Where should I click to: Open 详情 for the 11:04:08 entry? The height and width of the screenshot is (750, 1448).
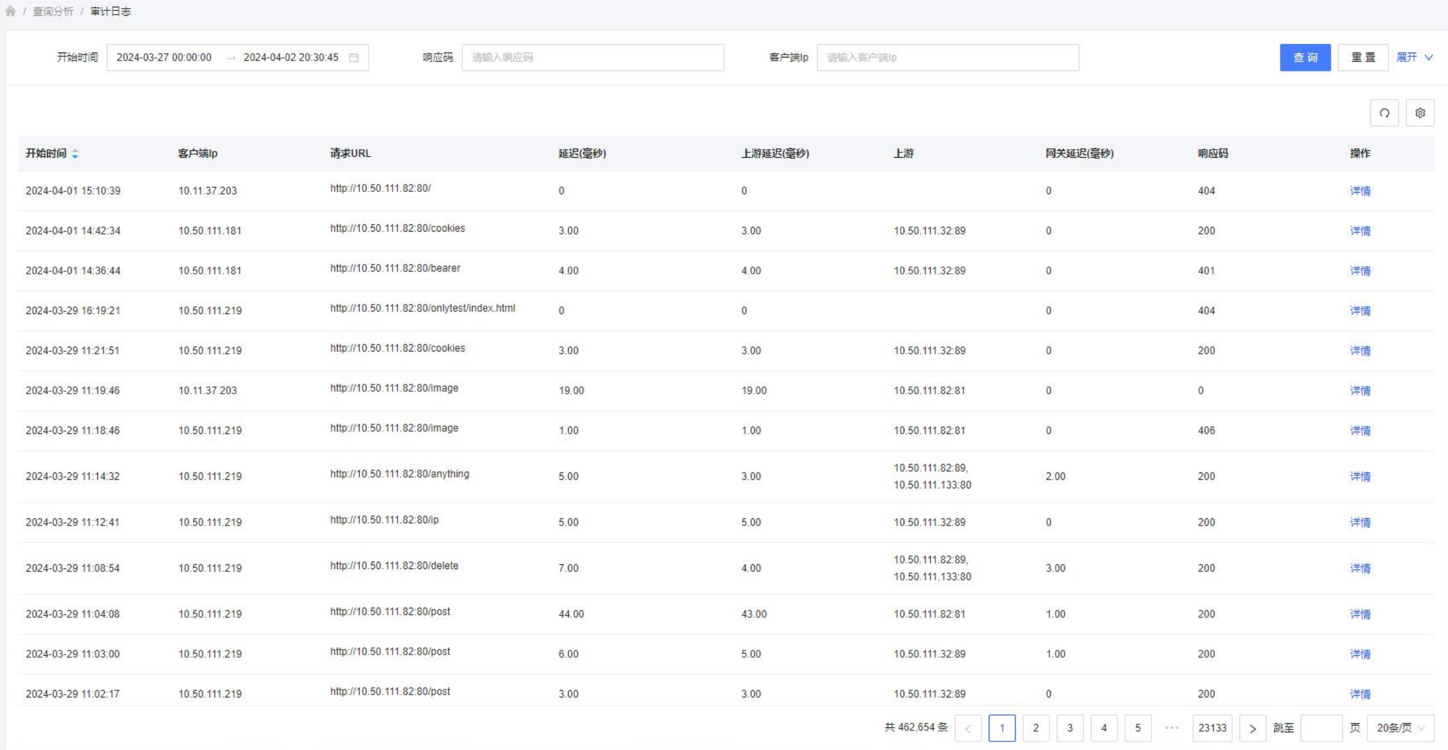1360,614
